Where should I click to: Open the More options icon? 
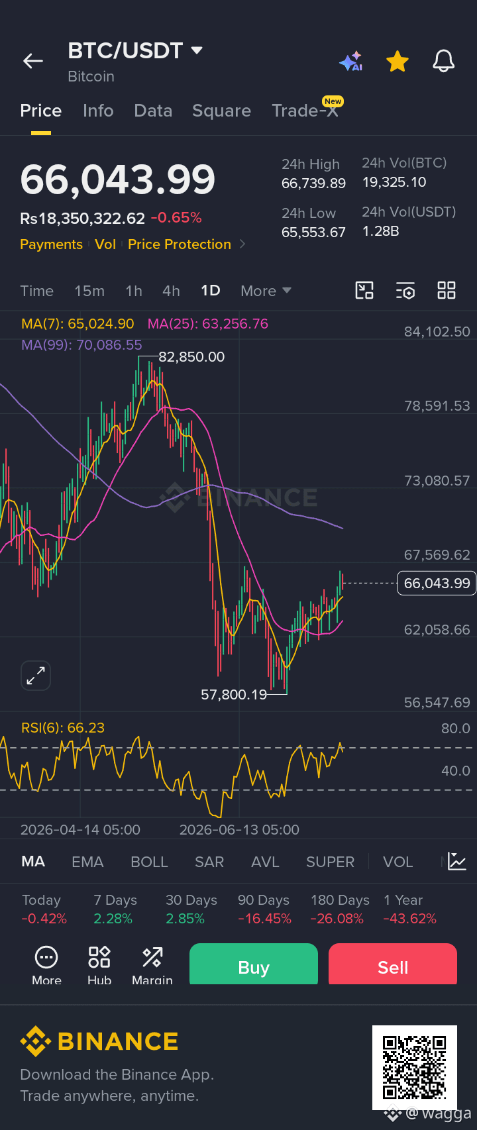(46, 966)
